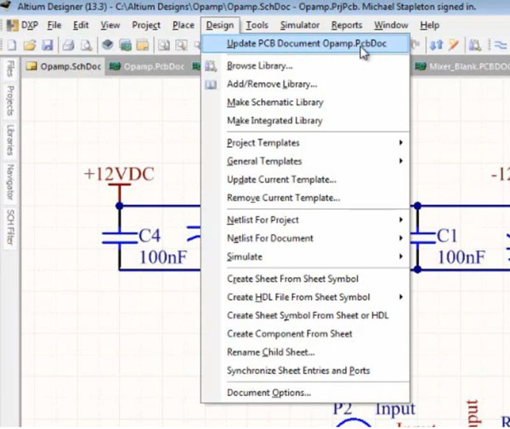
Task: Open the Place menu
Action: [x=183, y=25]
